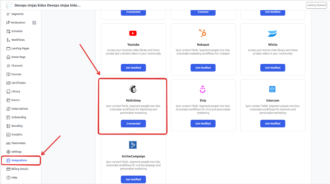Click the Segments sidebar icon
The width and height of the screenshot is (330, 184).
coord(8,14)
